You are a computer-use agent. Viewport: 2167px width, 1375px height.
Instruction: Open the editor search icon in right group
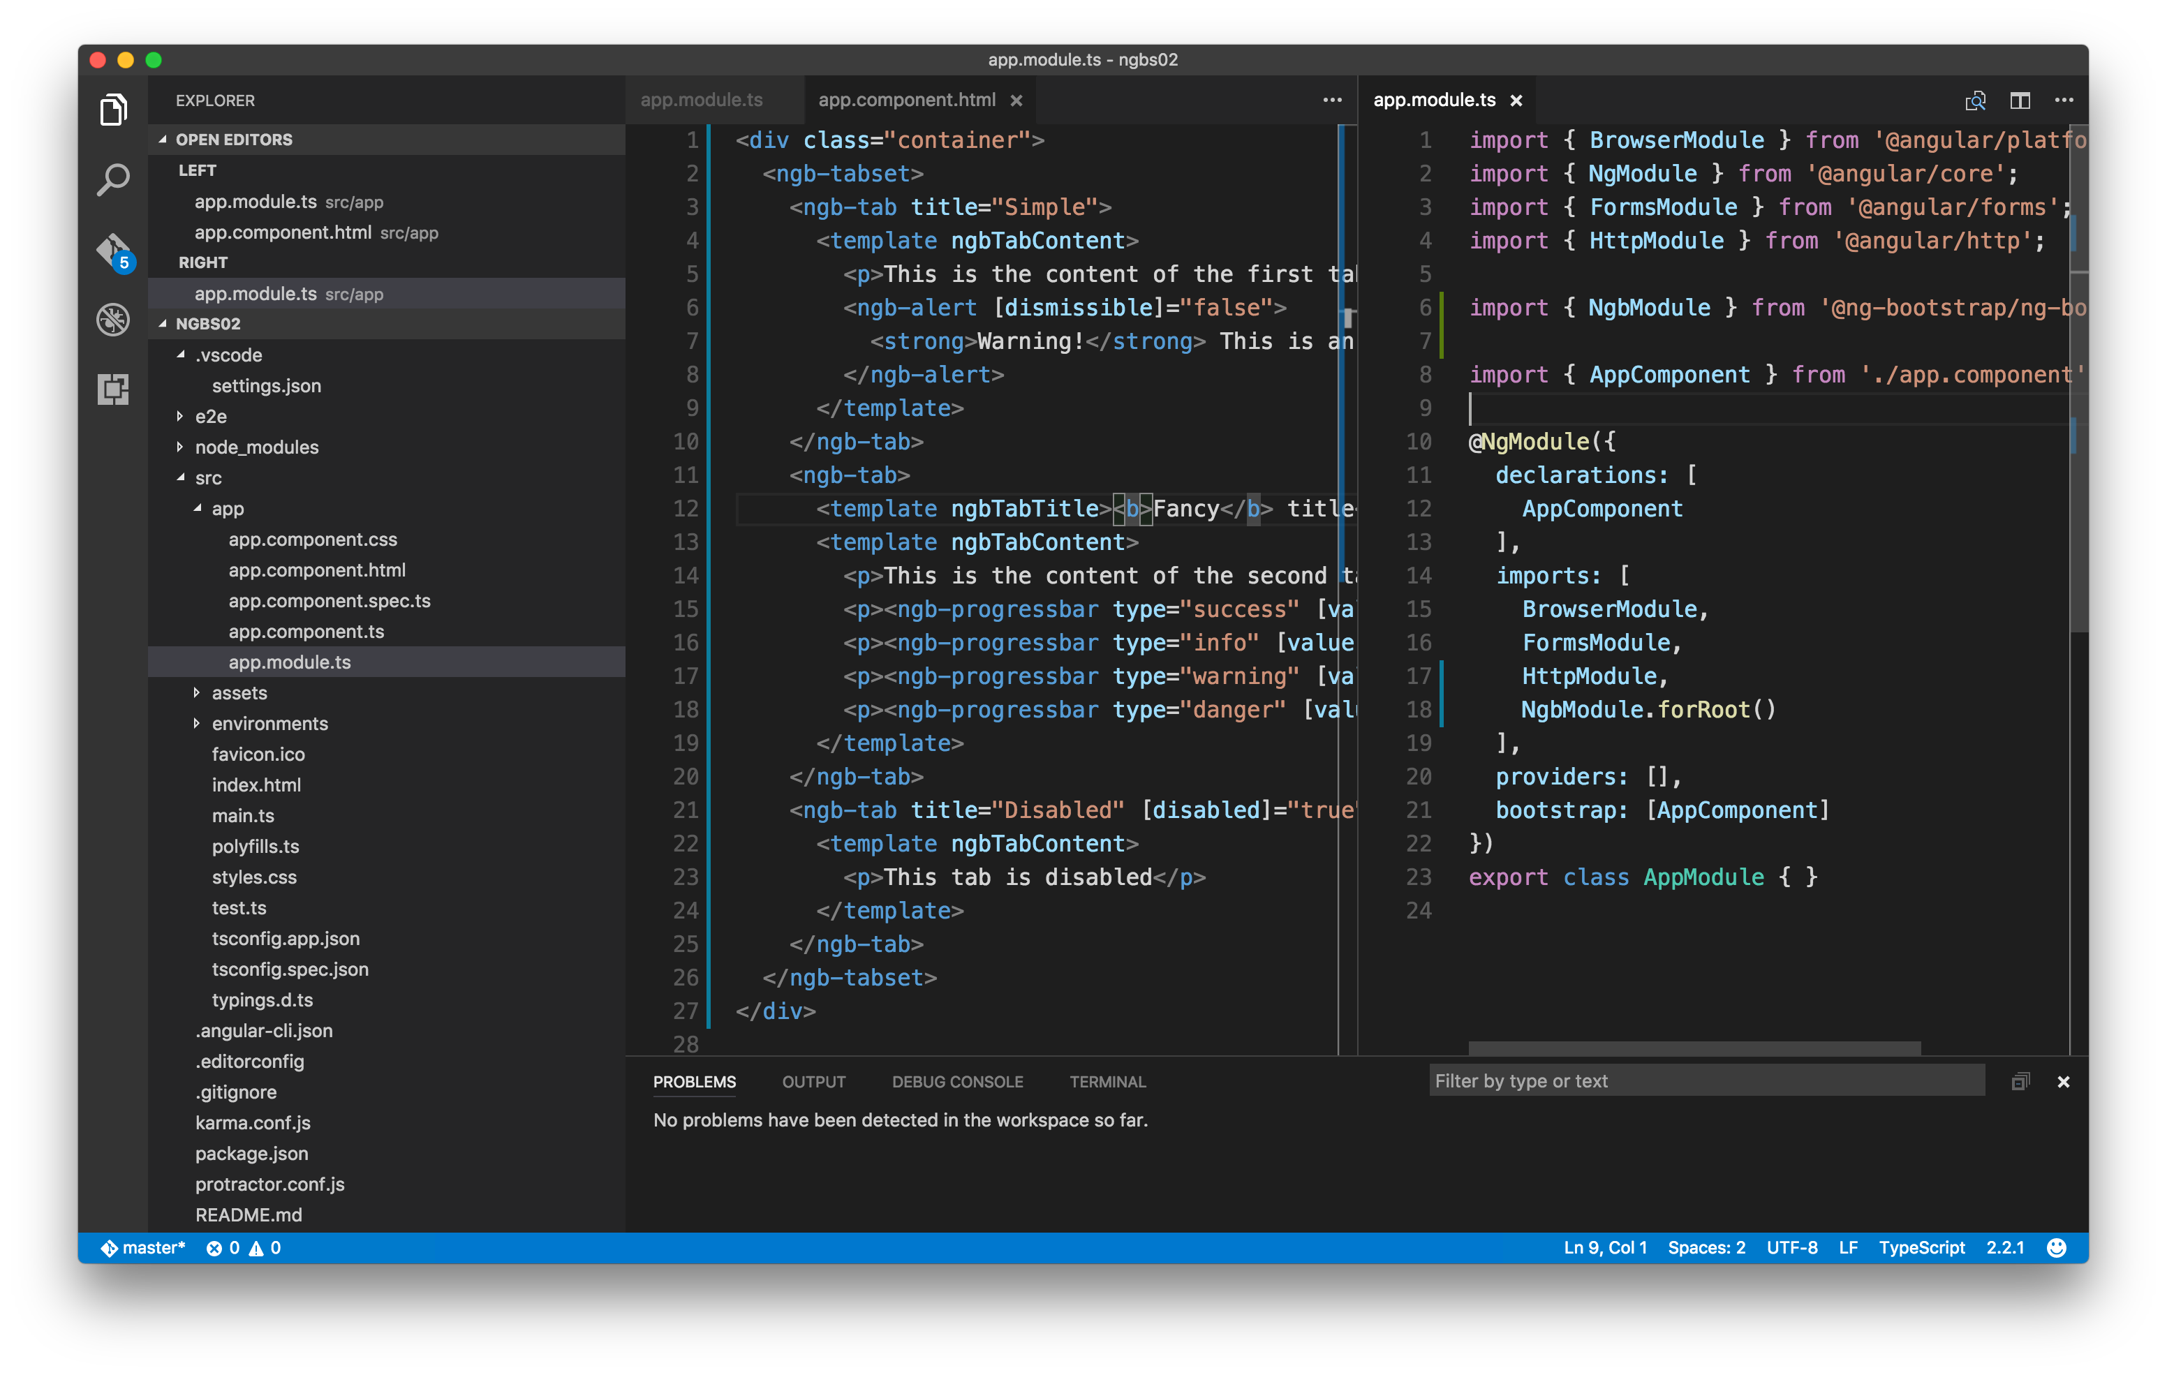1976,100
